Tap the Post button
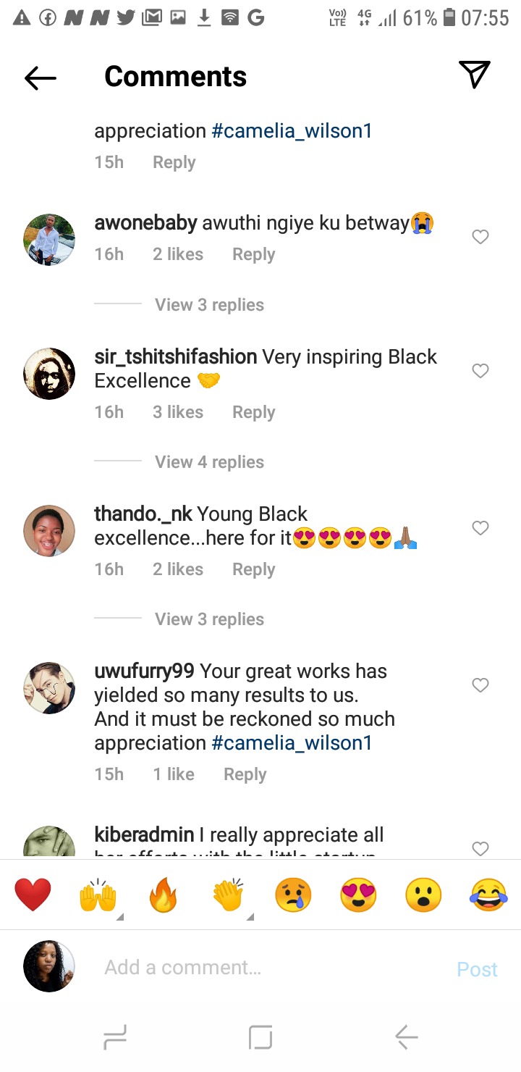Viewport: 521px width, 1072px height. 477,969
